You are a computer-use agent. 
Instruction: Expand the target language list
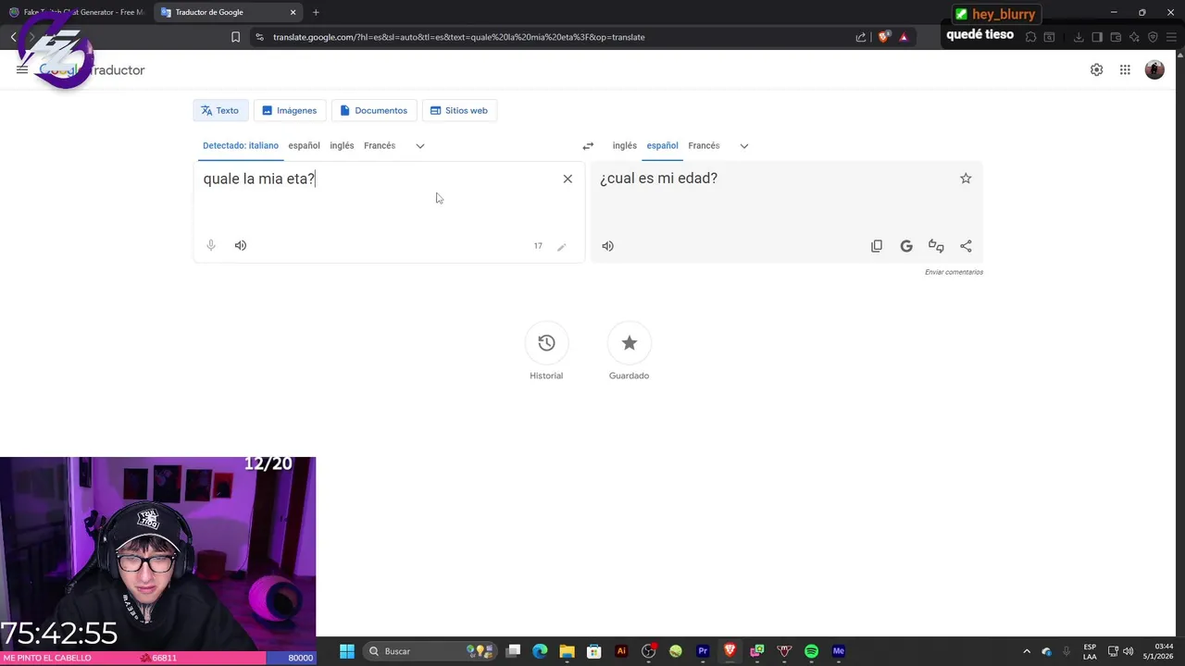(x=744, y=146)
